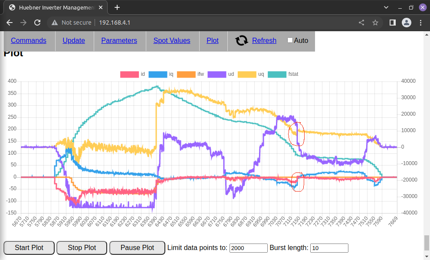Click the circular arrows refresh icon
The width and height of the screenshot is (430, 260).
click(242, 41)
